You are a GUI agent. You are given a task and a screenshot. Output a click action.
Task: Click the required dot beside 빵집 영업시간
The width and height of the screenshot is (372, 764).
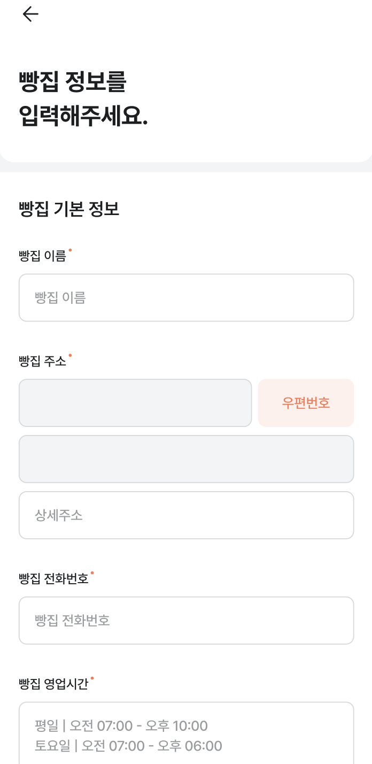pos(92,678)
